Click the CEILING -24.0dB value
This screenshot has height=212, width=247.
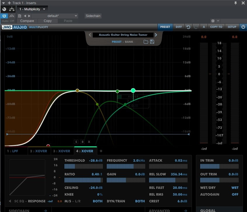(96, 188)
